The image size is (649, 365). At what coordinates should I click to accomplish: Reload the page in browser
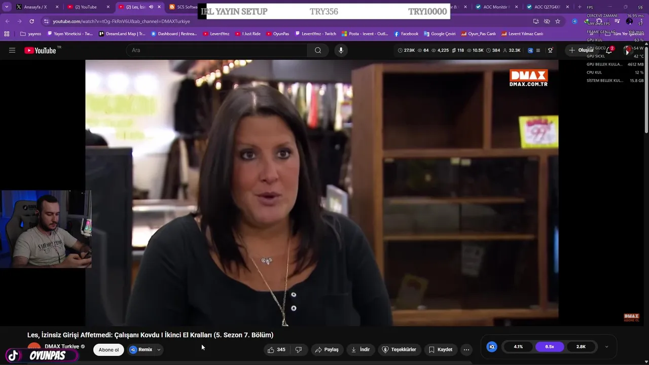pyautogui.click(x=31, y=21)
